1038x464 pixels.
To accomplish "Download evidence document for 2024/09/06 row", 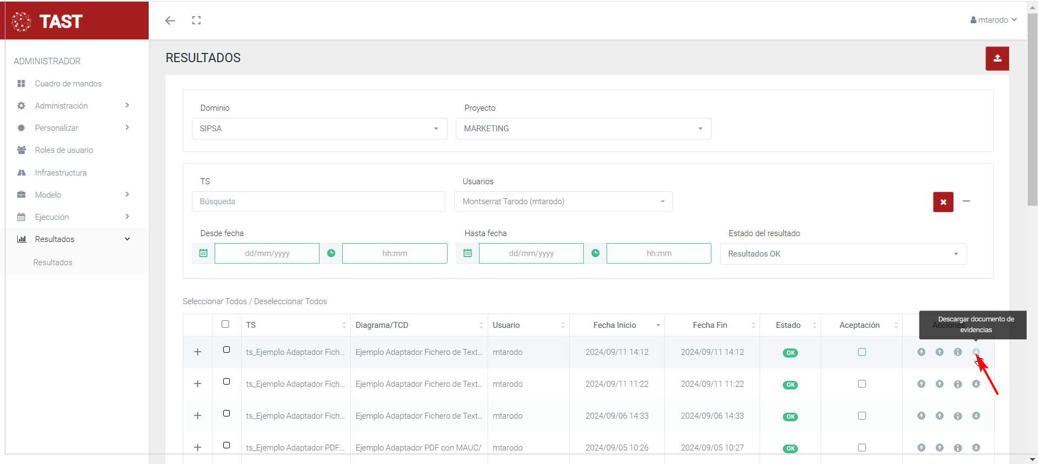I will click(976, 416).
